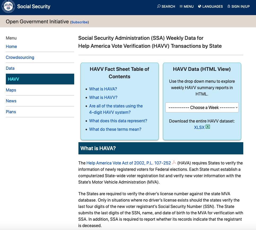Click 'Download the entire HAVV dataset:' text
The image size is (256, 230).
pos(202,121)
